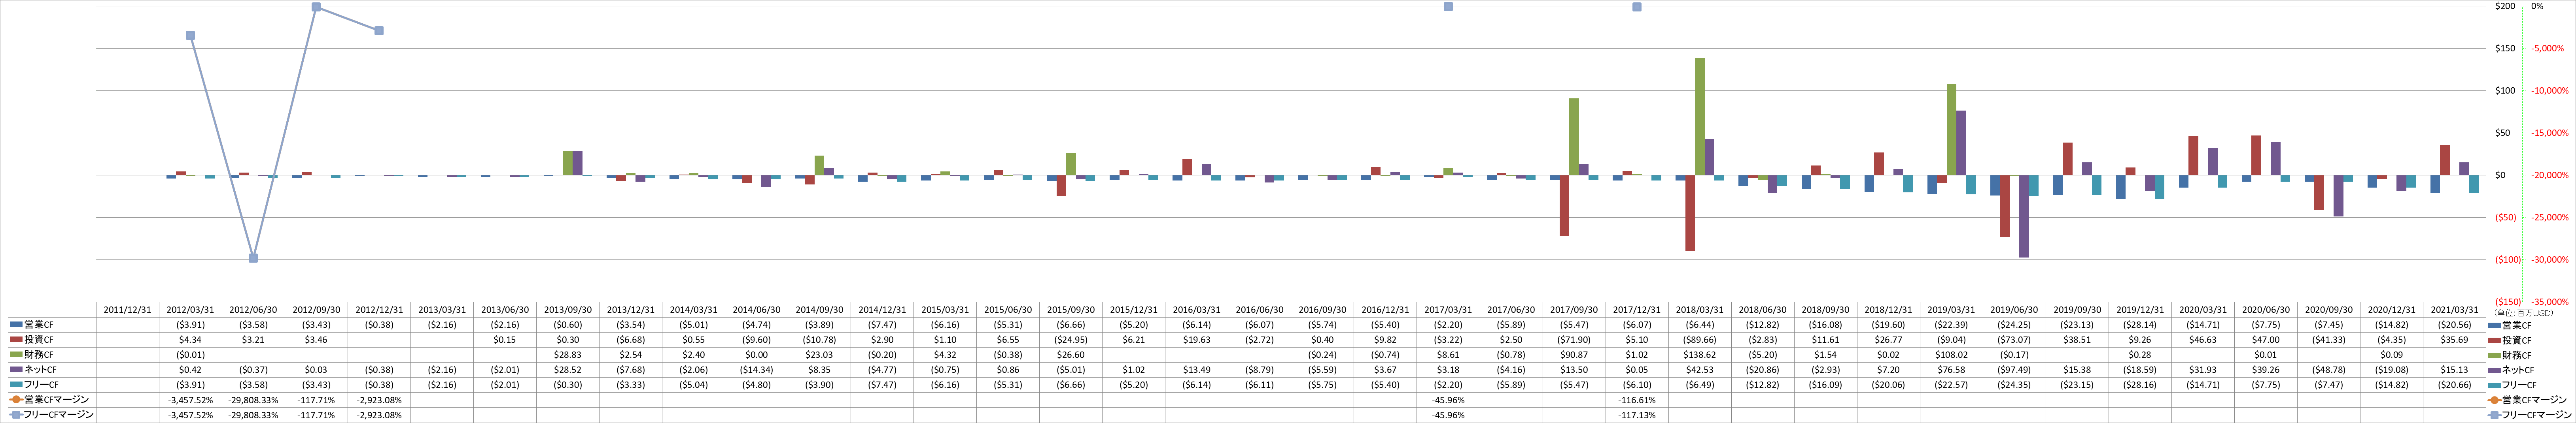Click the red 投資CF bar for 2017/09/30

pyautogui.click(x=1564, y=205)
